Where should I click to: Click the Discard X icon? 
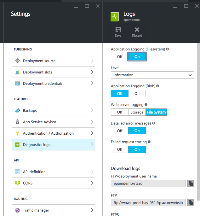(137, 30)
